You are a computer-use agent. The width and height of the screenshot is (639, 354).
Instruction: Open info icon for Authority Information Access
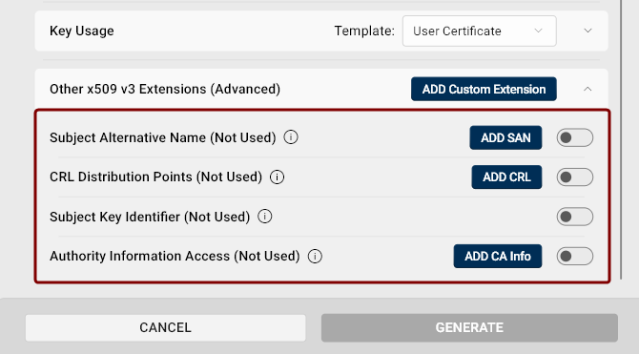[x=315, y=256]
